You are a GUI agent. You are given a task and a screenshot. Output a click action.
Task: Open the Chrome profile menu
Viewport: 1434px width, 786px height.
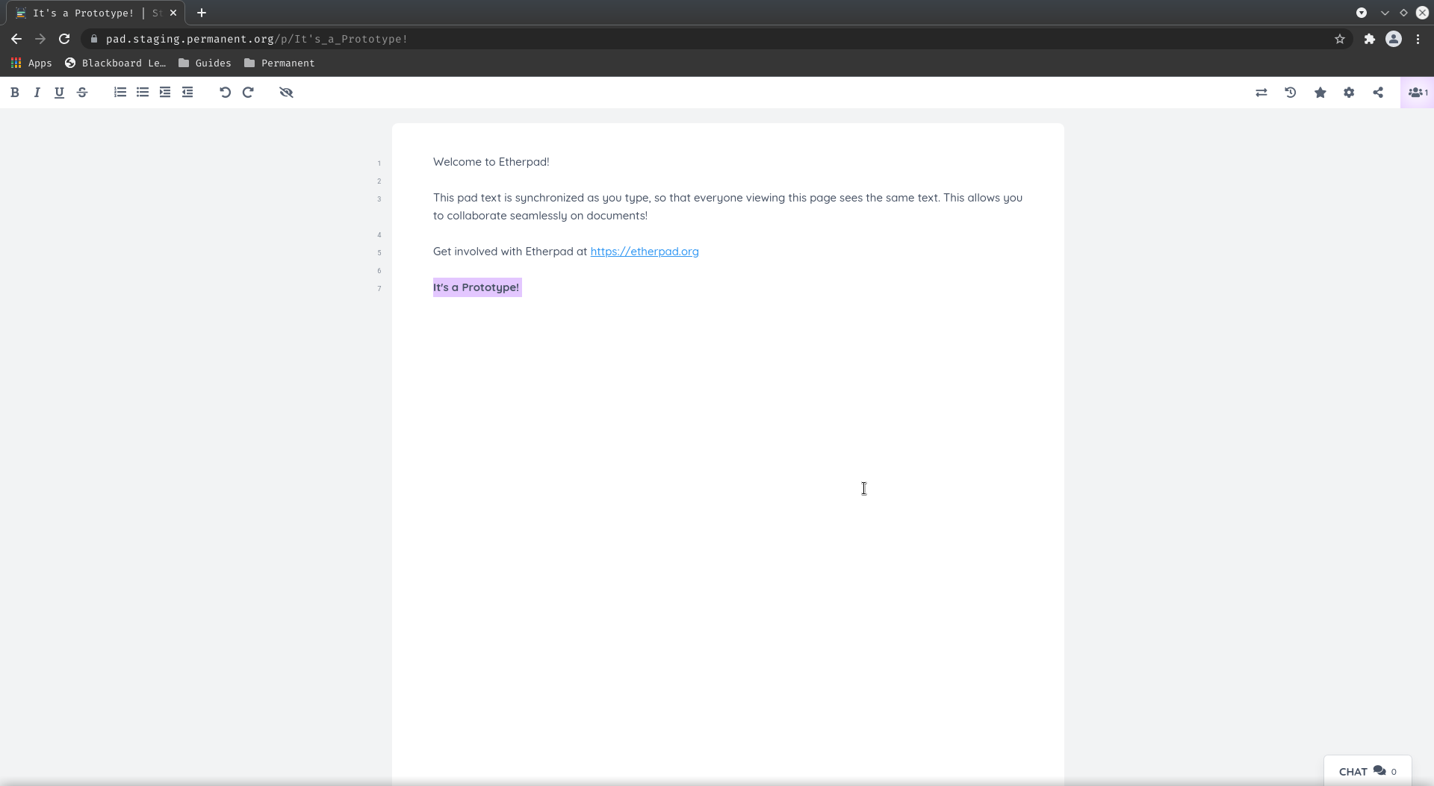point(1394,39)
